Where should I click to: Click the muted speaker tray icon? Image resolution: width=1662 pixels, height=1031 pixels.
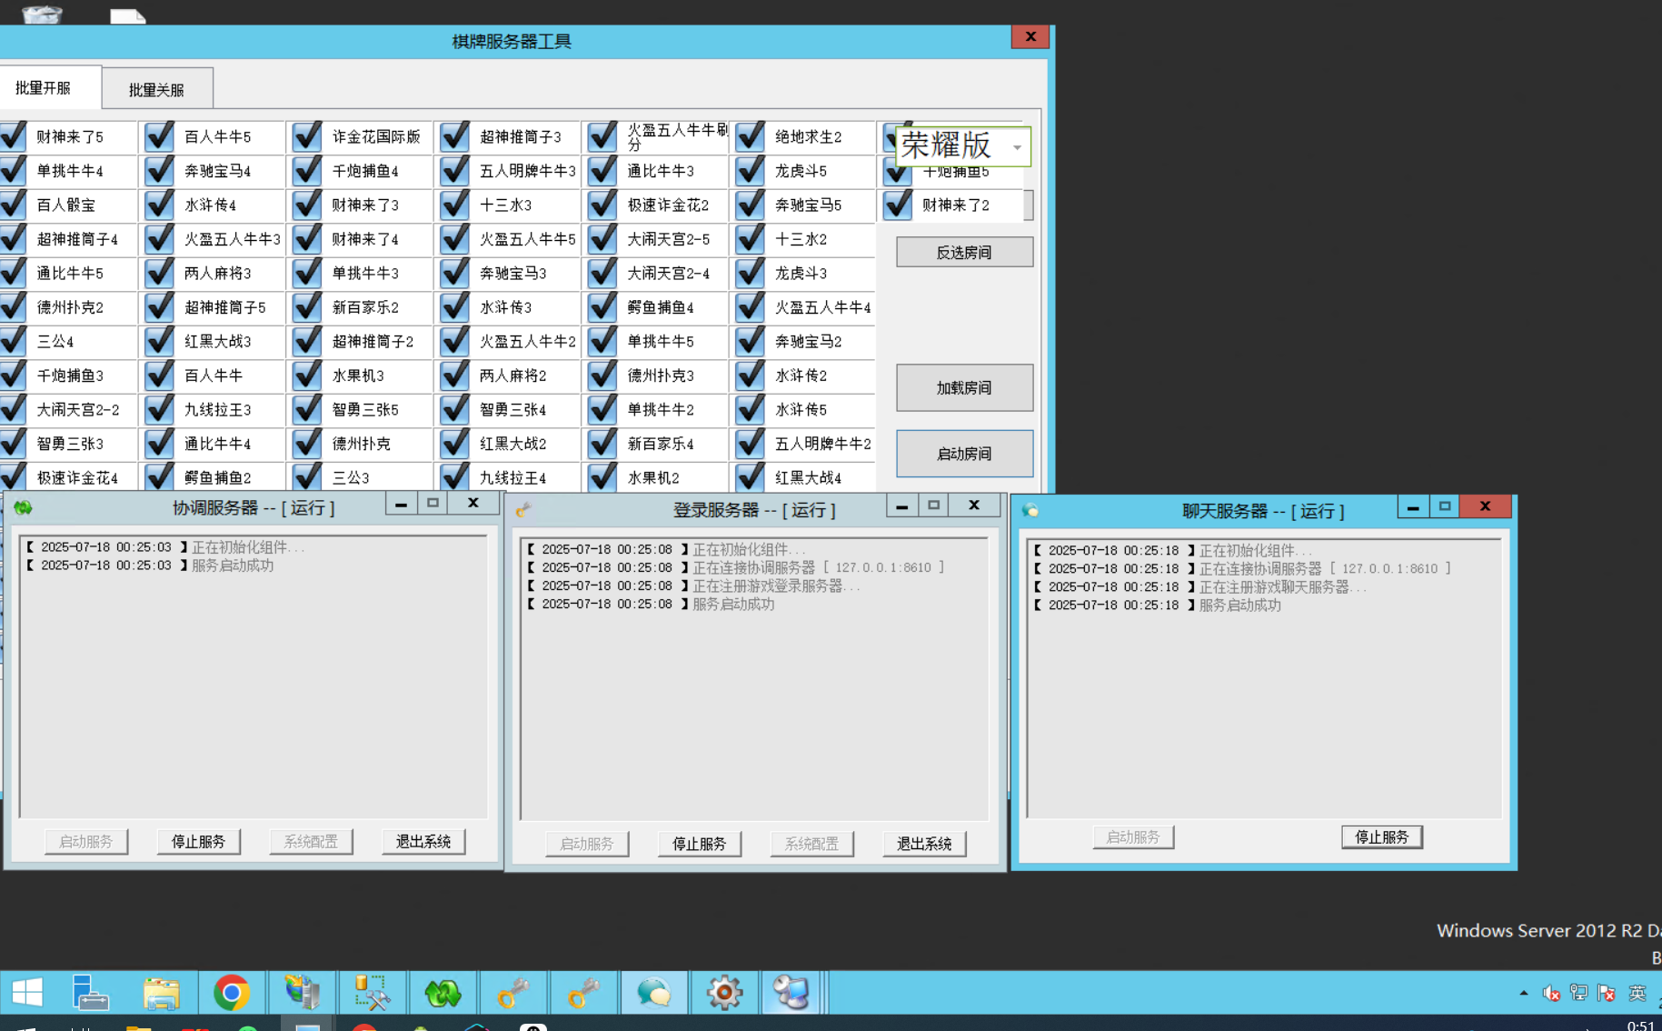tap(1551, 994)
